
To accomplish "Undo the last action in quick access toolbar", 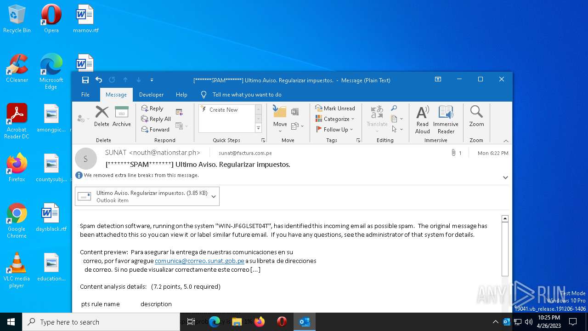I will pyautogui.click(x=99, y=80).
